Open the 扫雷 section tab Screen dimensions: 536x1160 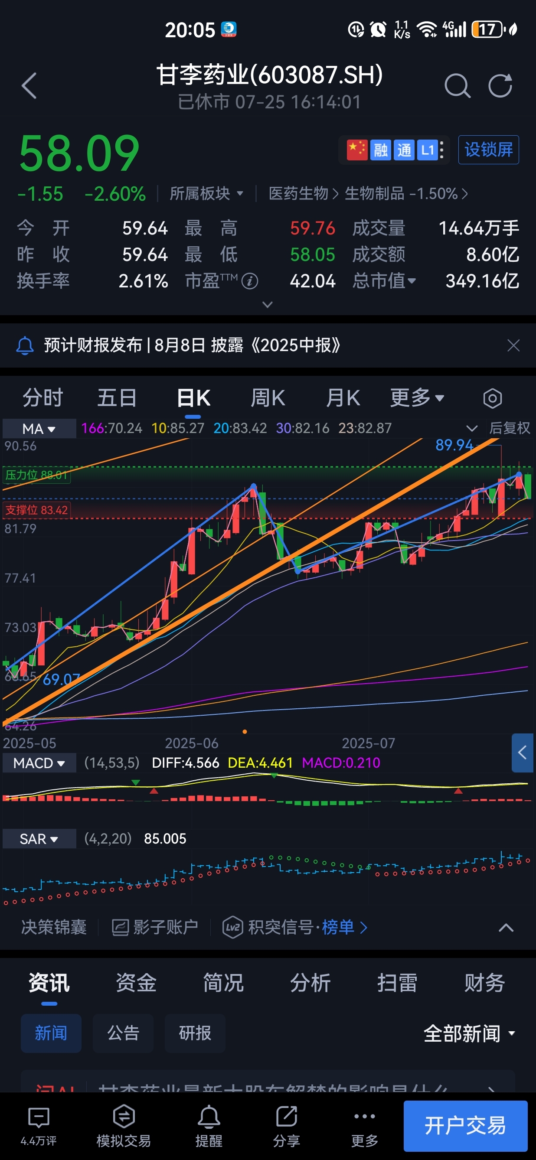[x=397, y=983]
